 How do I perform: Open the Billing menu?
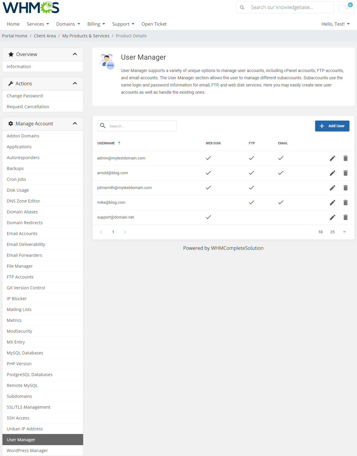(96, 24)
